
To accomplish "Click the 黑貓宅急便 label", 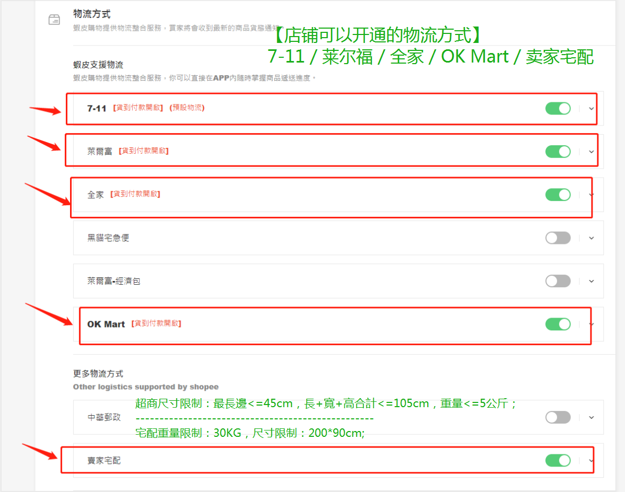I will point(108,238).
